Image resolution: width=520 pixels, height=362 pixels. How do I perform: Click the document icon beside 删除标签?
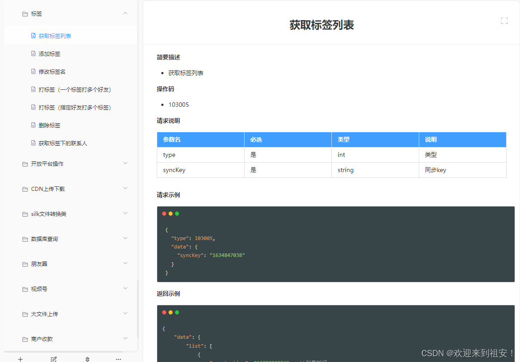click(x=33, y=125)
